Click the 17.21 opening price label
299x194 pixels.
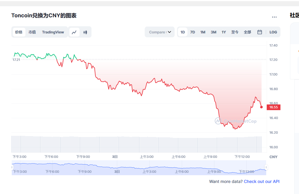coord(16,60)
